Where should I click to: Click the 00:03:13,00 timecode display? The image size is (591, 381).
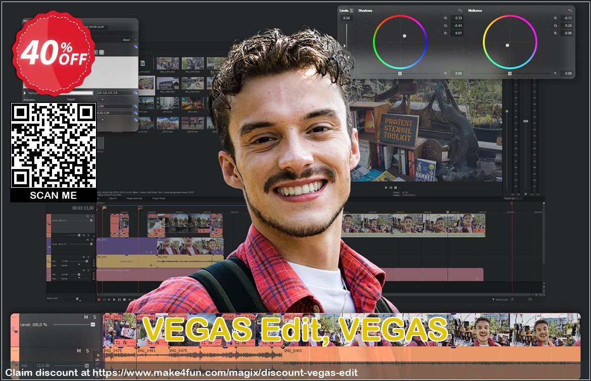(x=83, y=208)
